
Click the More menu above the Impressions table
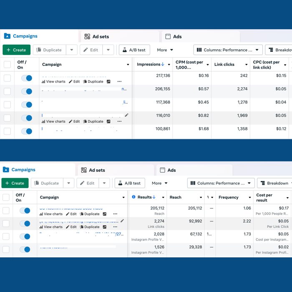(x=165, y=50)
